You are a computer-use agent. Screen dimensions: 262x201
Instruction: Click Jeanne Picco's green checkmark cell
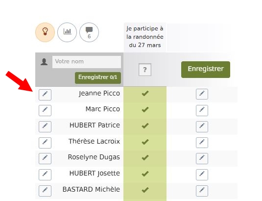click(145, 94)
